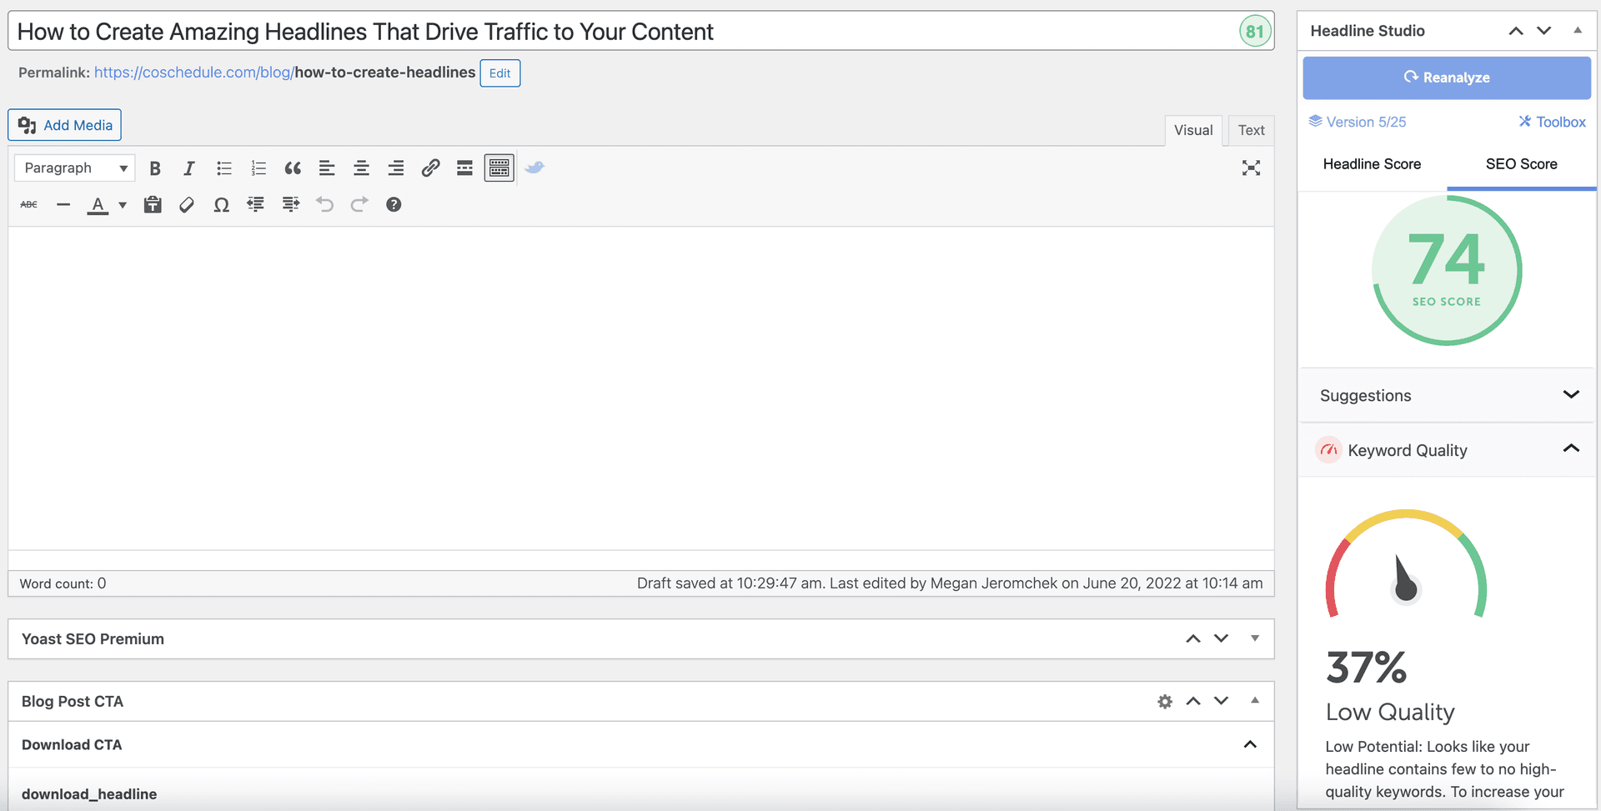This screenshot has height=811, width=1601.
Task: Apply italic formatting
Action: (x=189, y=168)
